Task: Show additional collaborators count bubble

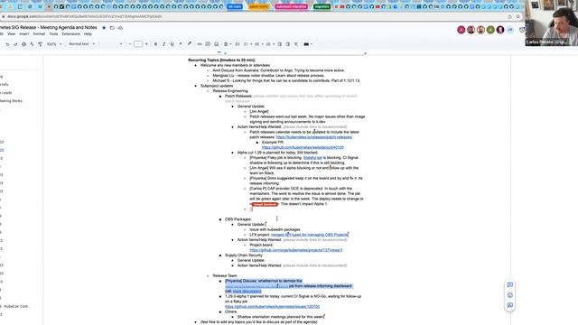Action: pos(509,30)
